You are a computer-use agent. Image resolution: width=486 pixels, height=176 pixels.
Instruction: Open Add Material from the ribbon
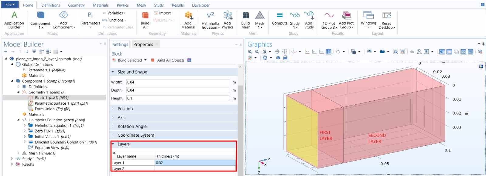tap(188, 20)
